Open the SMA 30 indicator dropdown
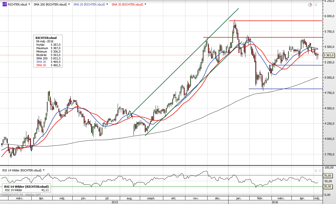This screenshot has height=204, width=336. point(146,4)
